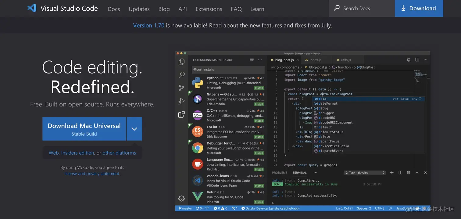
Task: Click the GitLens extension icon
Action: click(198, 99)
